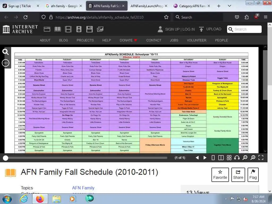Activate read aloud headphones icon
Image resolution: width=272 pixels, height=204 pixels.
tap(237, 158)
